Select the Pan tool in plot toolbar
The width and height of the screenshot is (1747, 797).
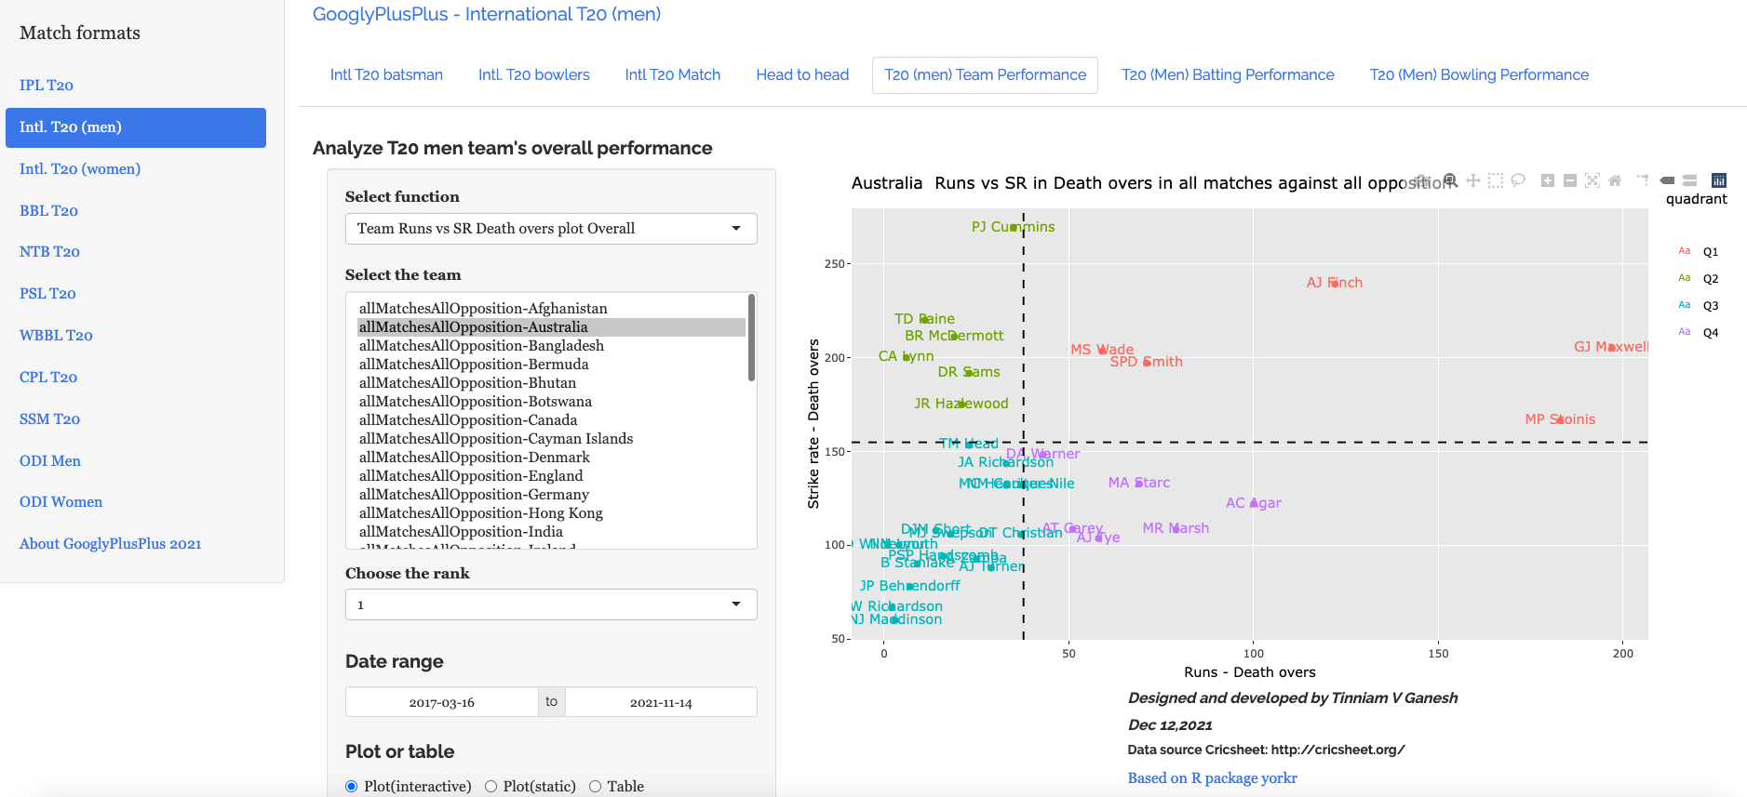(x=1472, y=180)
